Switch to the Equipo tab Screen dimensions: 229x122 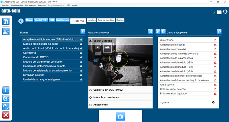coord(120,20)
